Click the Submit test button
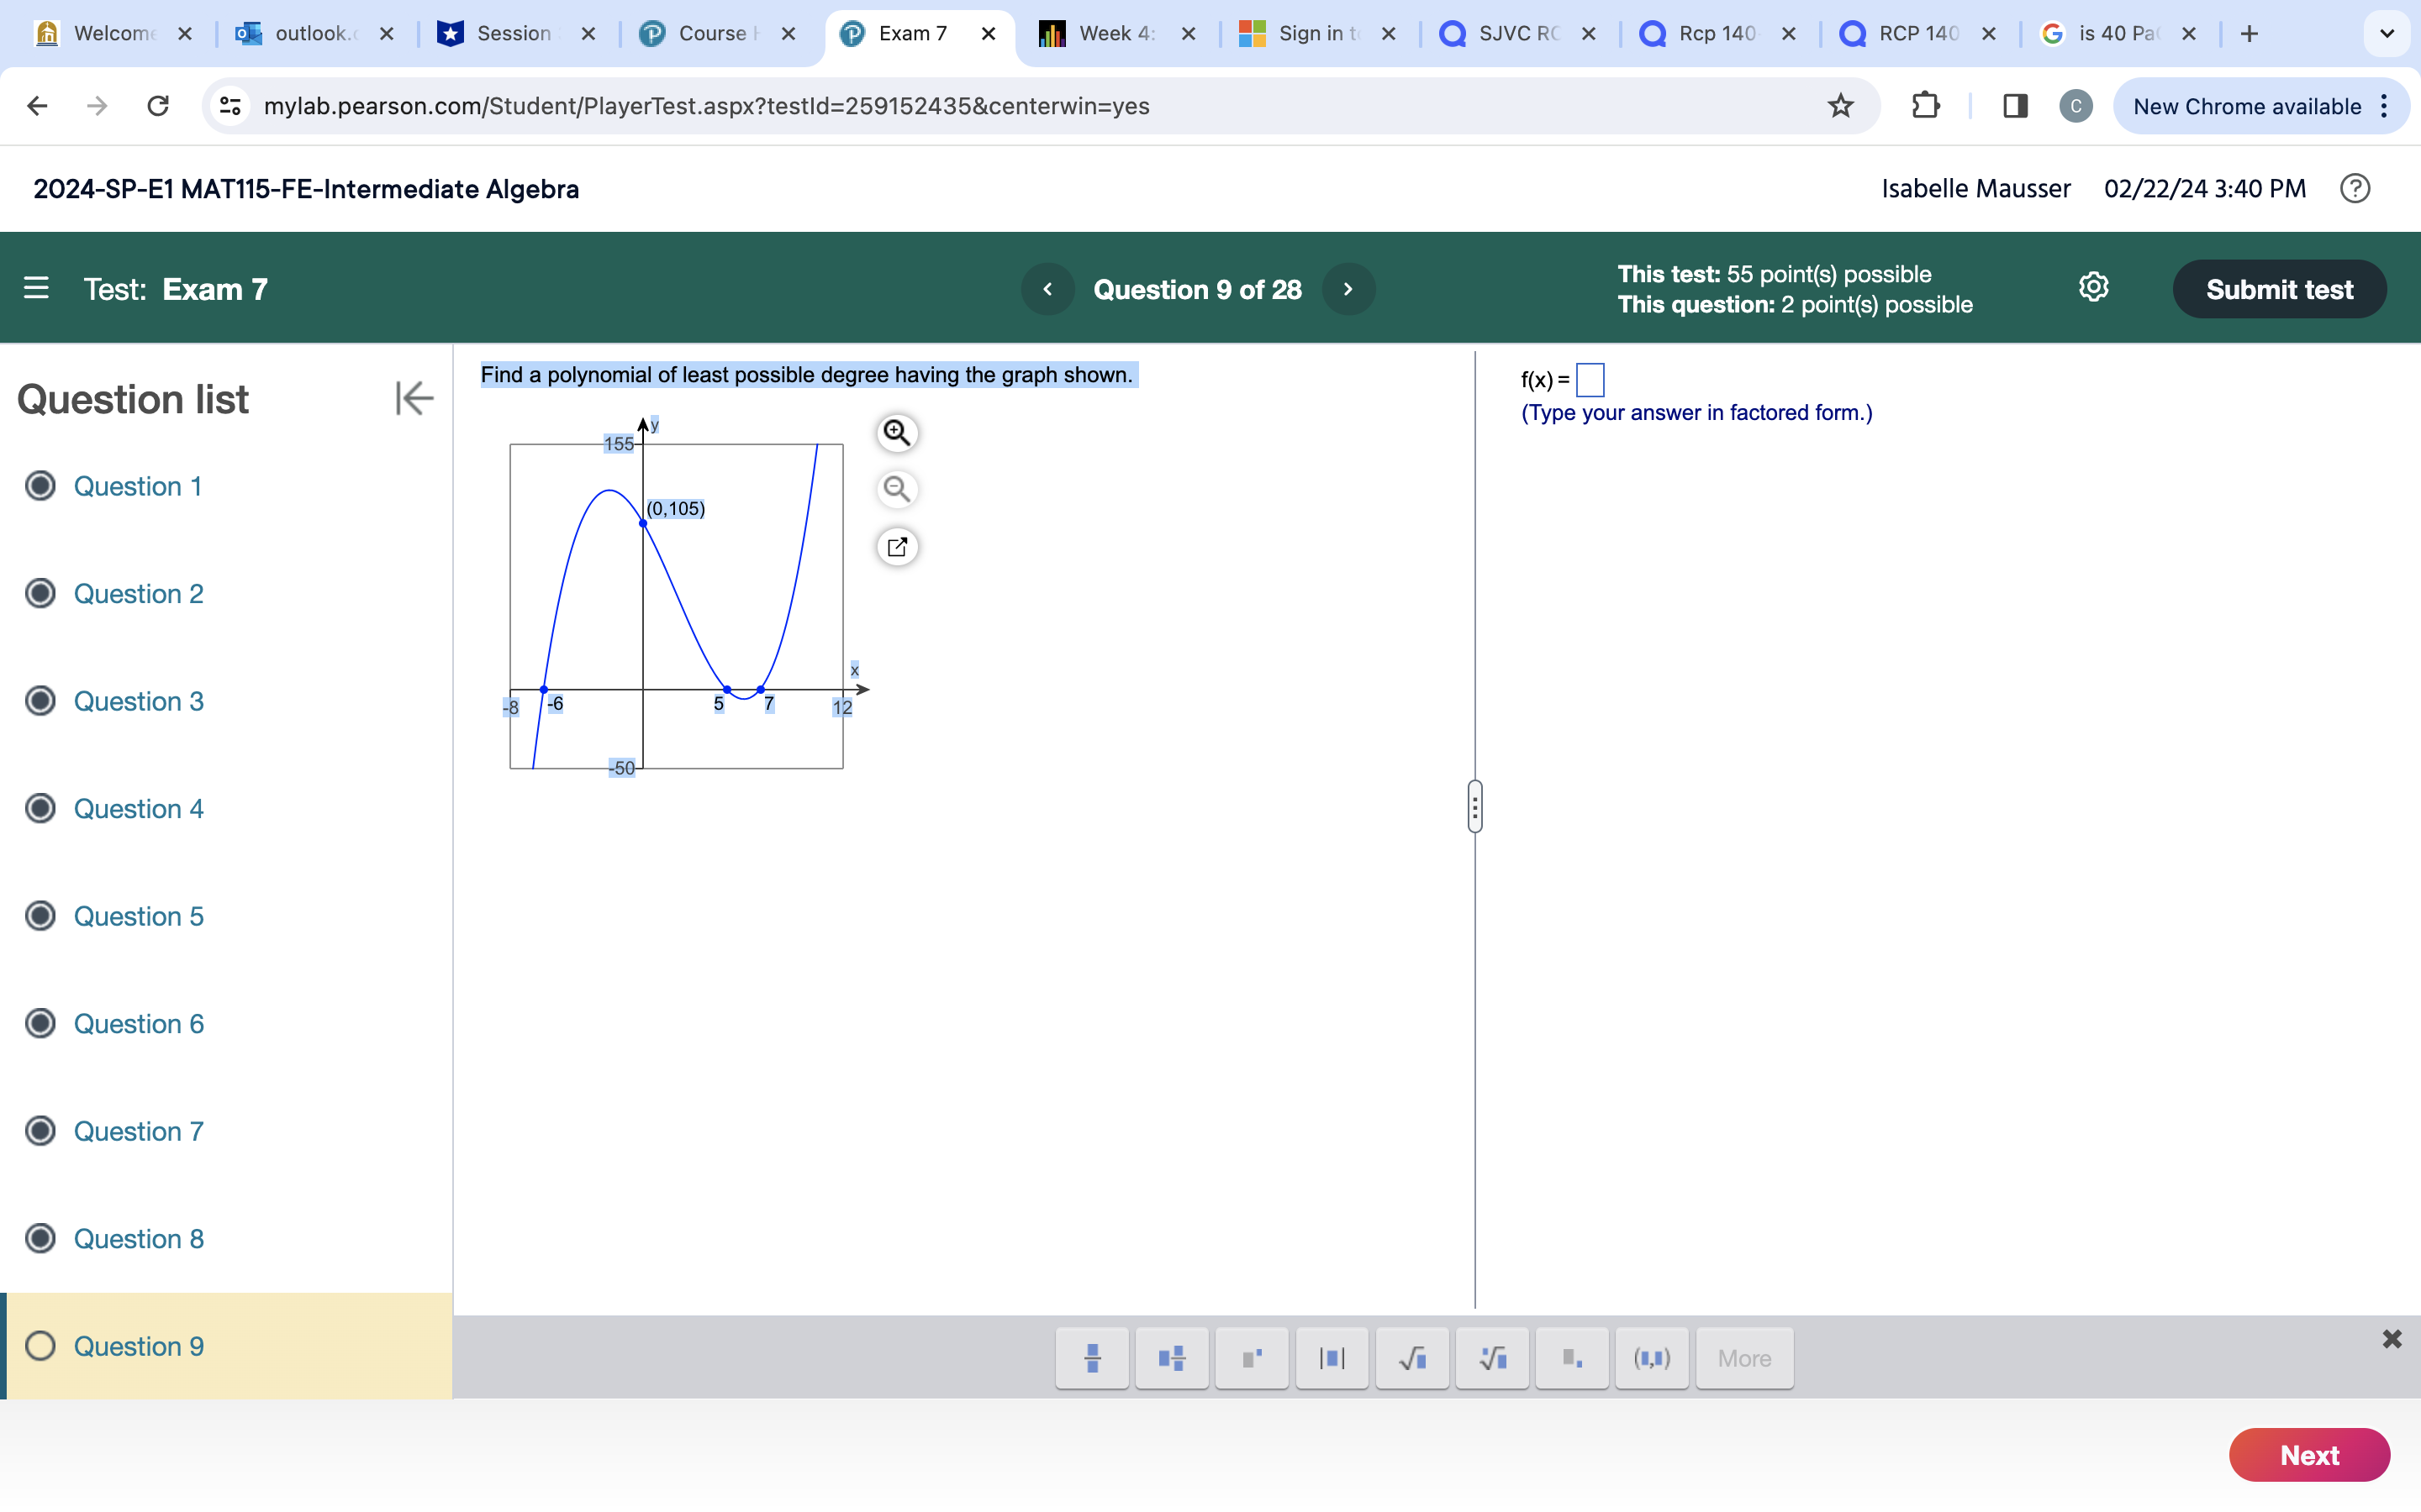This screenshot has height=1512, width=2421. point(2278,289)
